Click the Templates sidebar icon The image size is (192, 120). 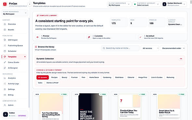coord(5,57)
